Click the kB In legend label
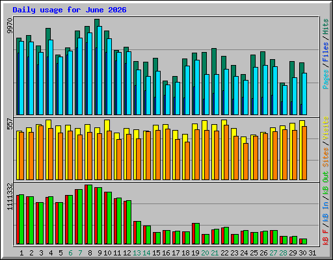The image size is (333, 260). click(326, 212)
